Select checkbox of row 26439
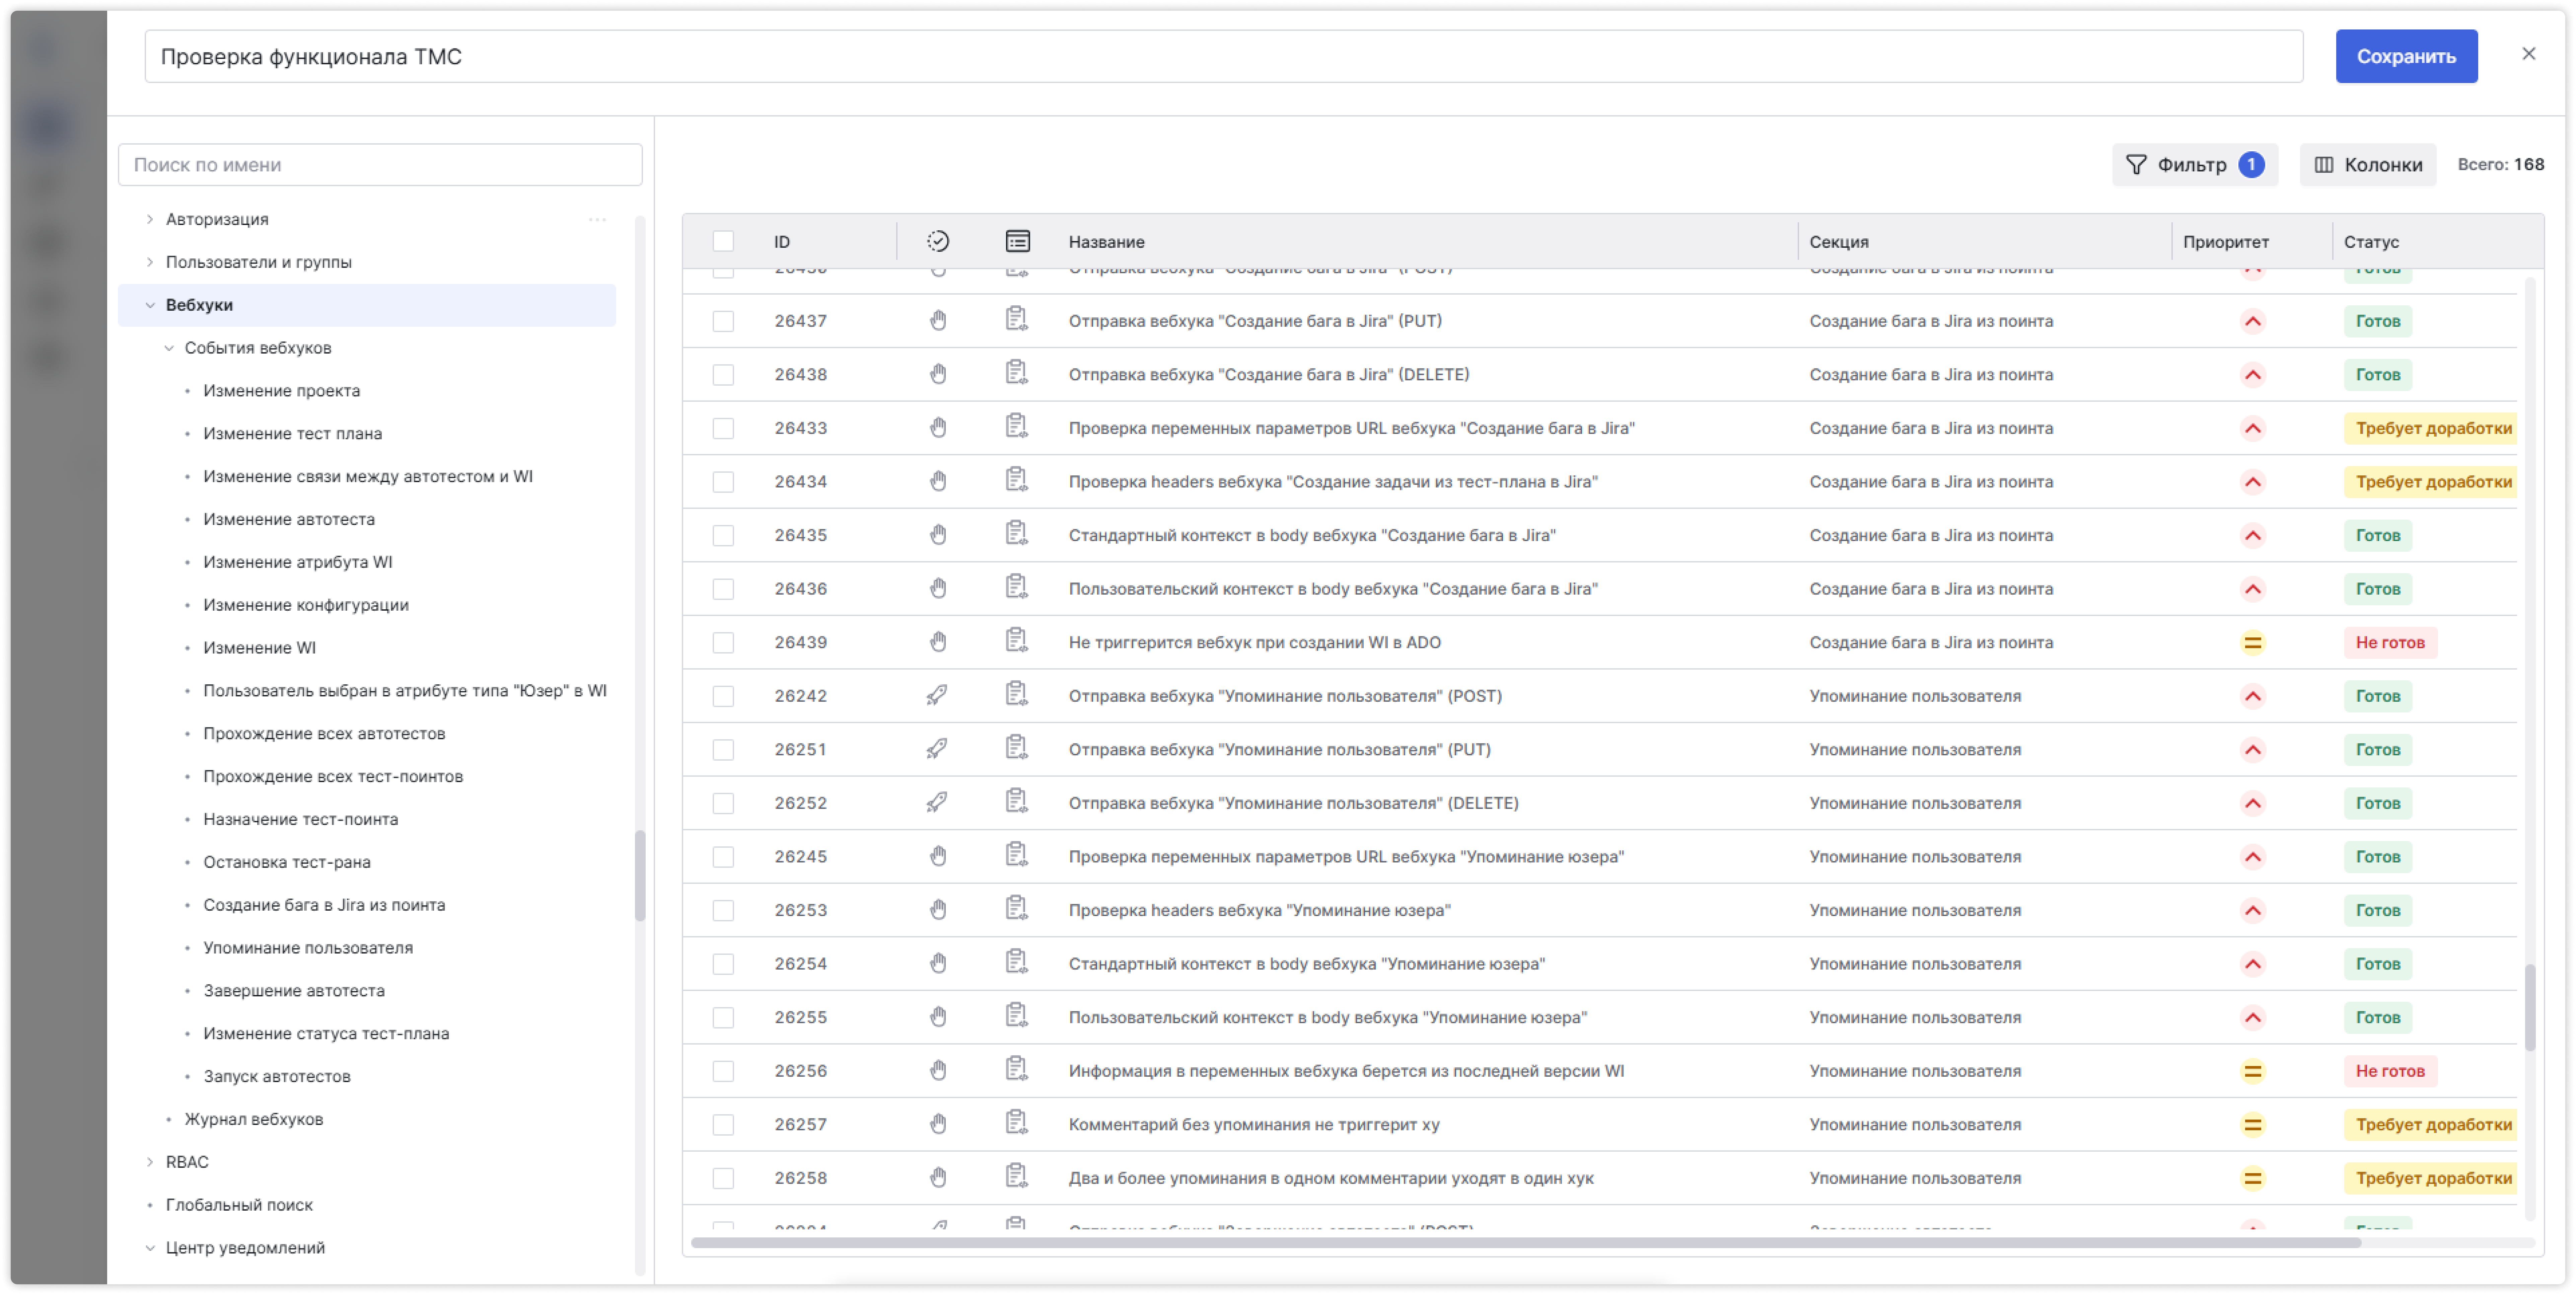Image resolution: width=2576 pixels, height=1295 pixels. click(723, 643)
